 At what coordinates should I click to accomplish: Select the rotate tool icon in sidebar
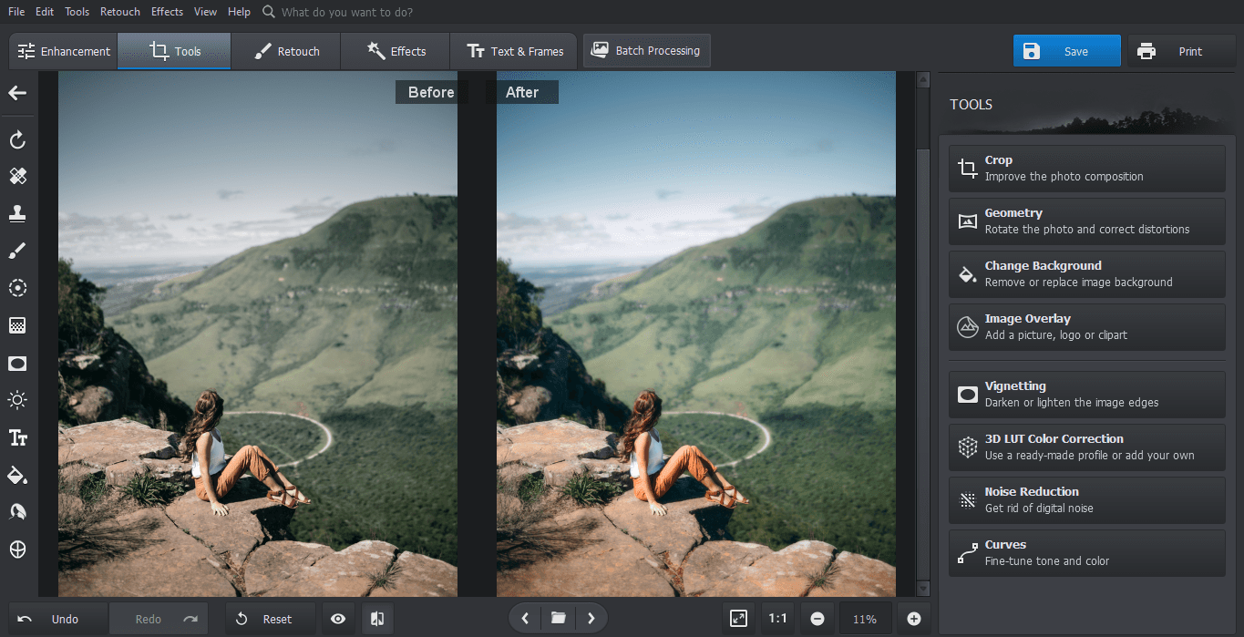(17, 140)
